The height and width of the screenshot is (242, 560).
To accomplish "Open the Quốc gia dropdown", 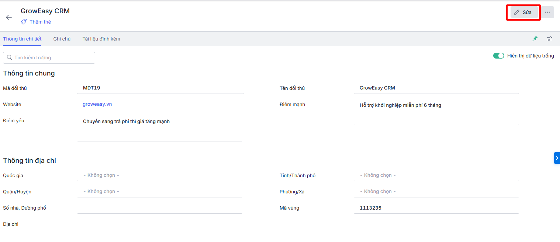I will [159, 175].
